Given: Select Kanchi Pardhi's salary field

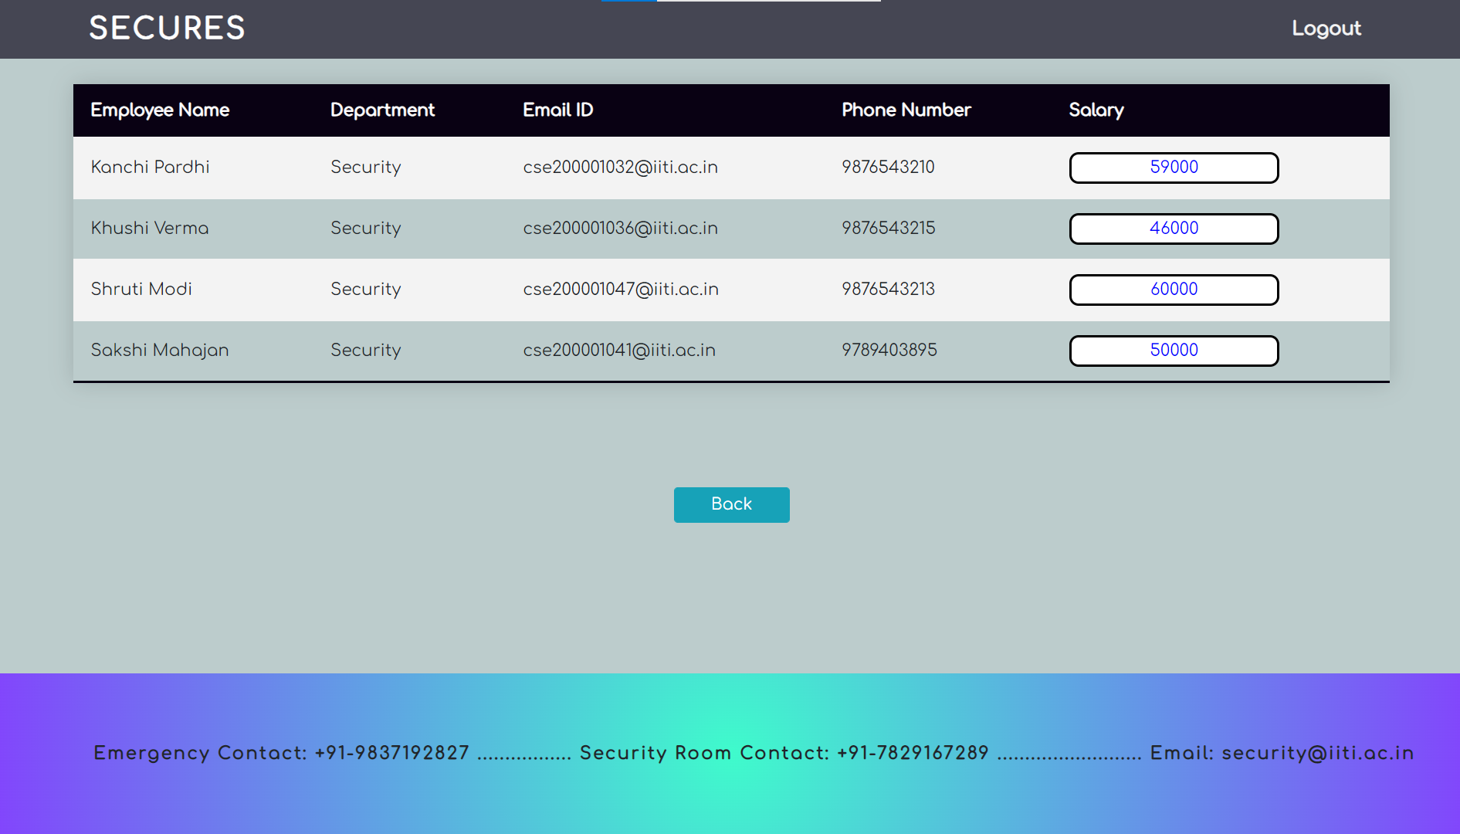Looking at the screenshot, I should pos(1173,168).
